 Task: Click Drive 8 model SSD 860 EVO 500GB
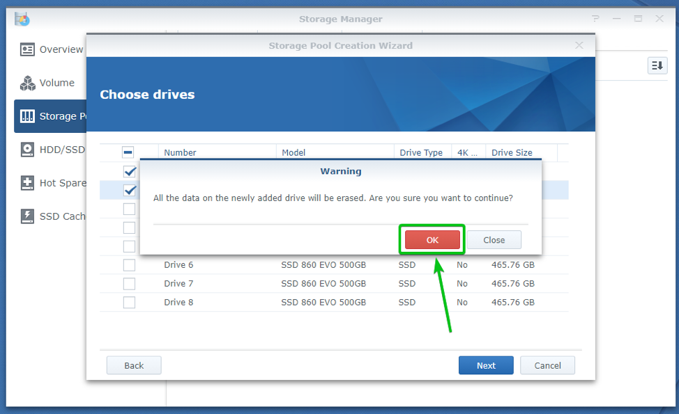pyautogui.click(x=323, y=302)
